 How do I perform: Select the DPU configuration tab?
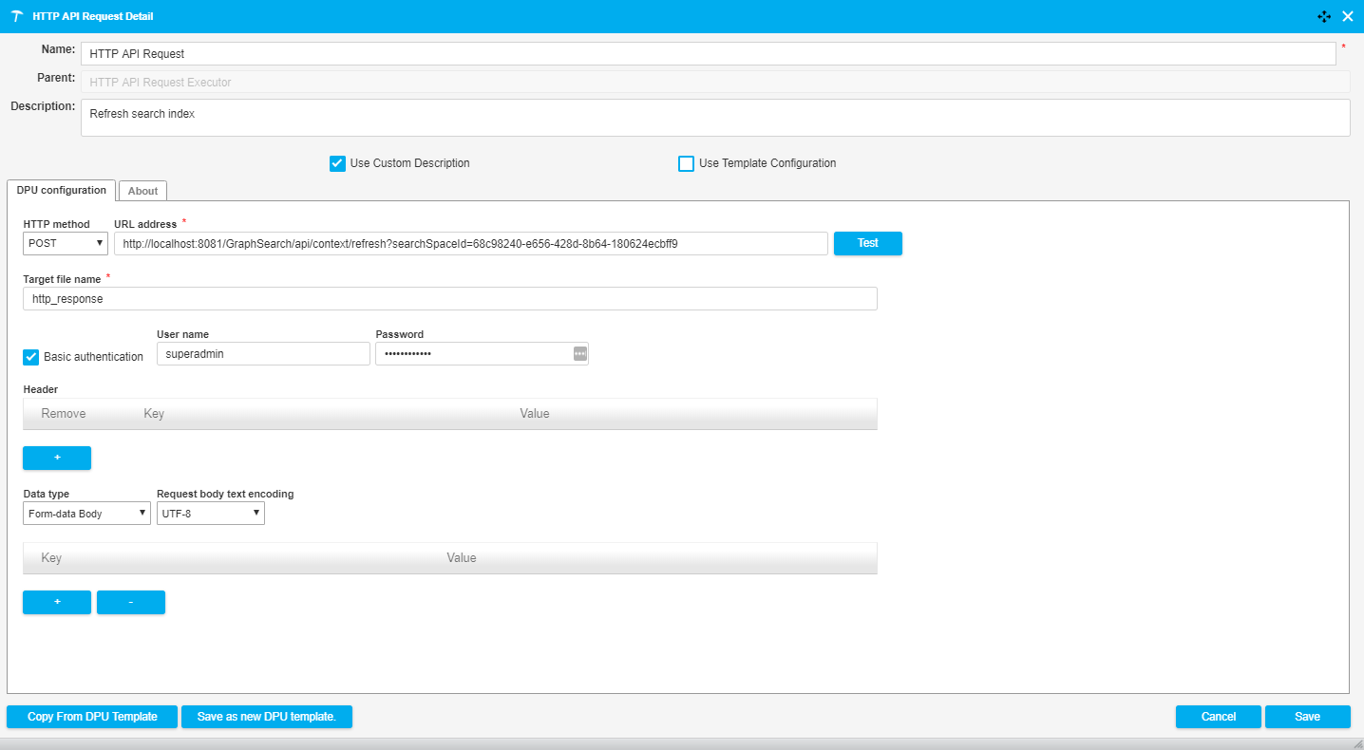click(x=62, y=190)
